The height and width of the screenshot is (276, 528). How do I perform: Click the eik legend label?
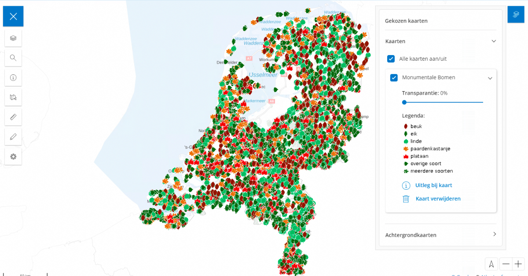point(414,134)
